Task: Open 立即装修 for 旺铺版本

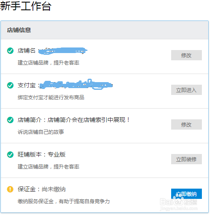Action: coord(187,159)
